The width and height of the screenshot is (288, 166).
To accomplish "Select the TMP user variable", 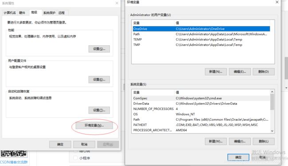I will point(201,45).
